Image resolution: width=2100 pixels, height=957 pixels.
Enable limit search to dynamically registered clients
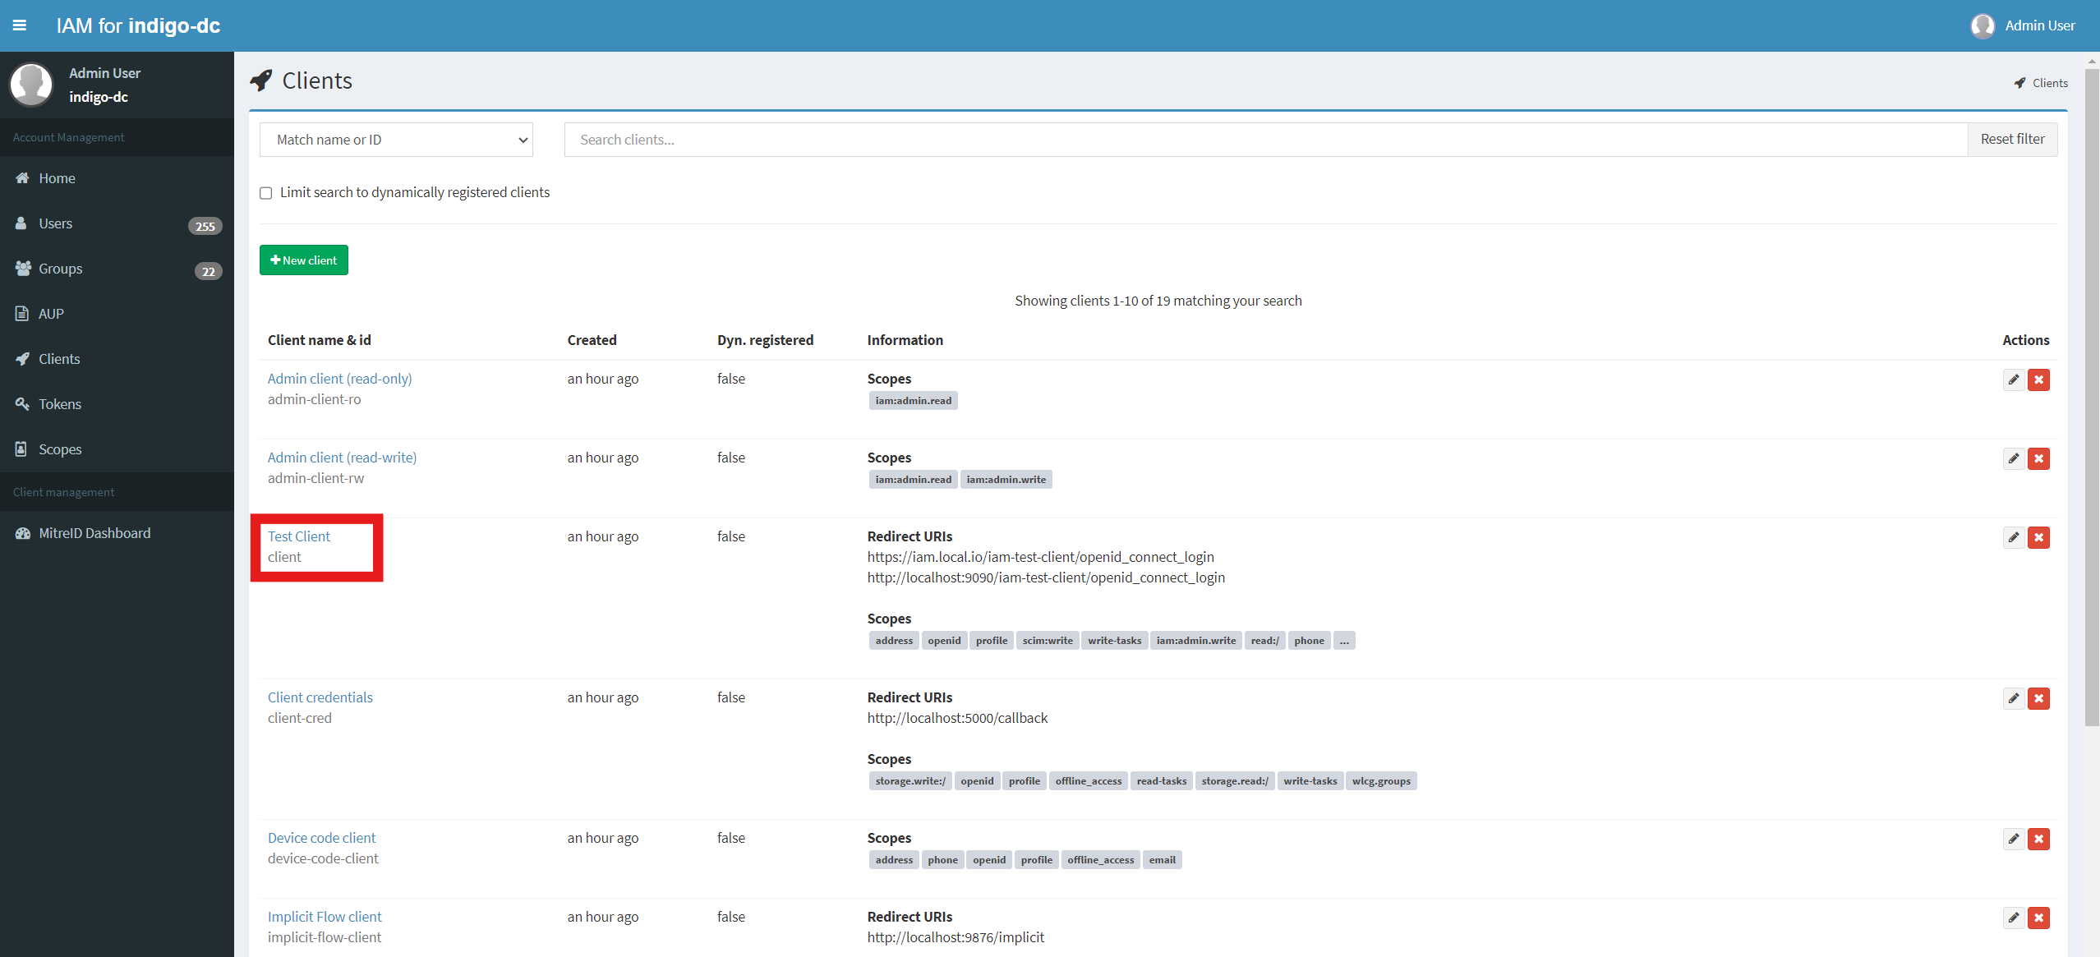[265, 192]
